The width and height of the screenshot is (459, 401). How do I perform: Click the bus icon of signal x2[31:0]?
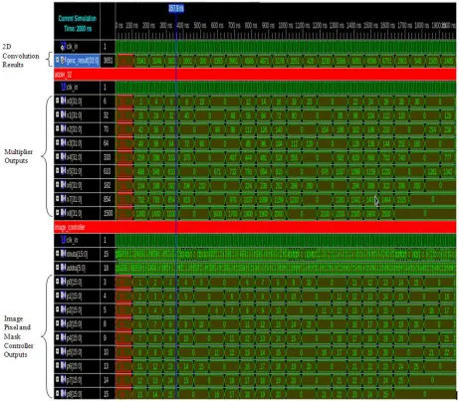tap(63, 129)
